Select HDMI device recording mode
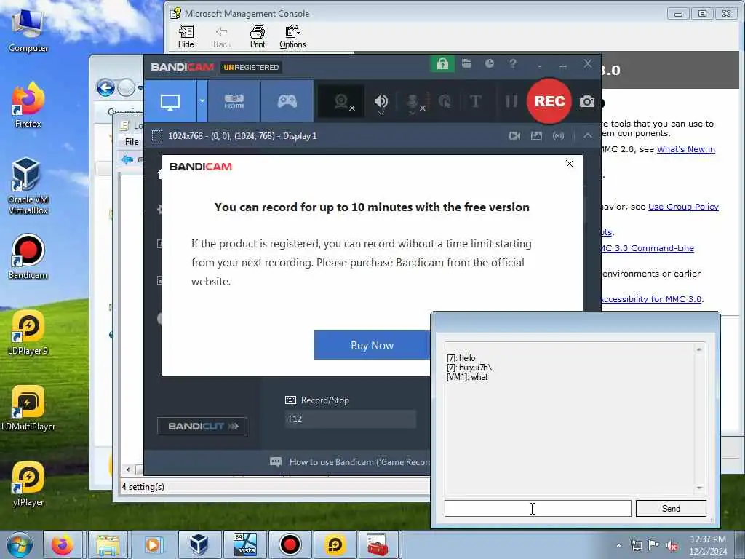 tap(234, 101)
